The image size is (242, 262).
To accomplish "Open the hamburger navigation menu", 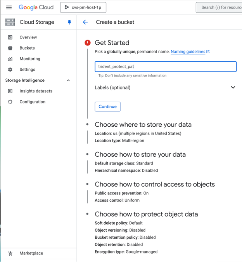I will pos(9,7).
